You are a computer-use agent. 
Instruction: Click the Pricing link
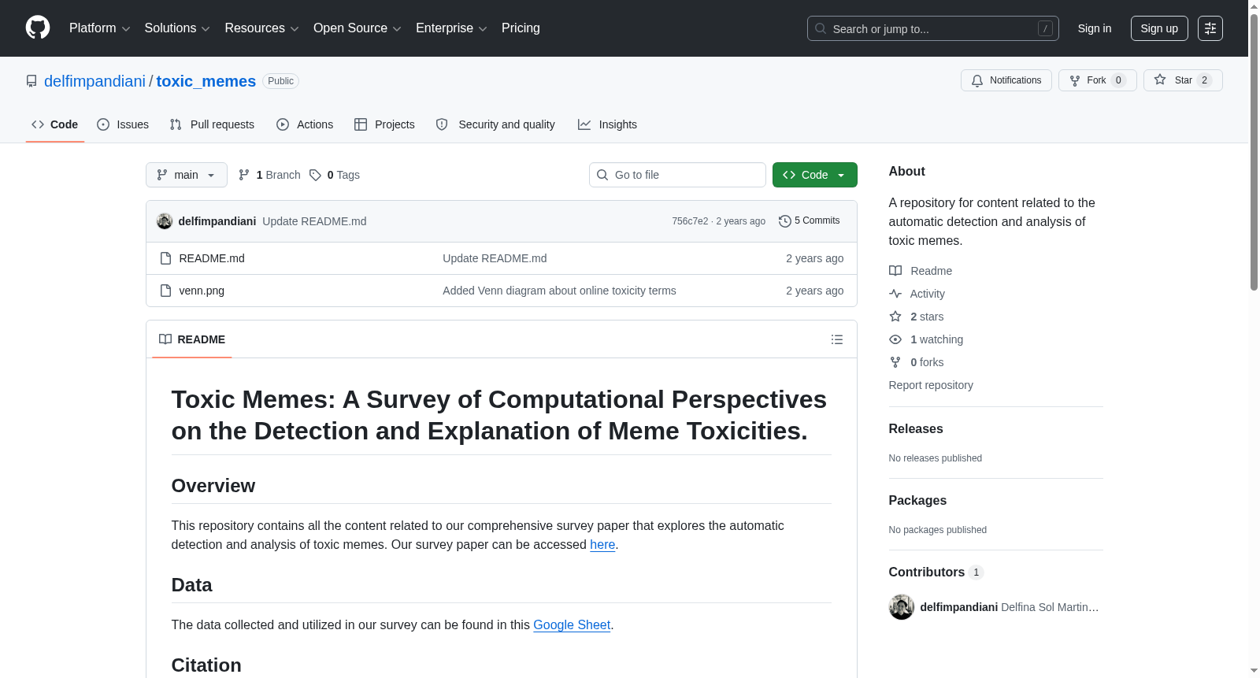521,28
